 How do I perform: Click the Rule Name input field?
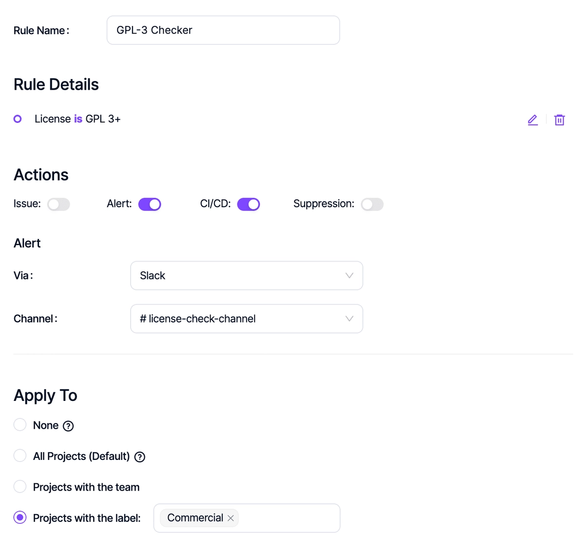[223, 30]
